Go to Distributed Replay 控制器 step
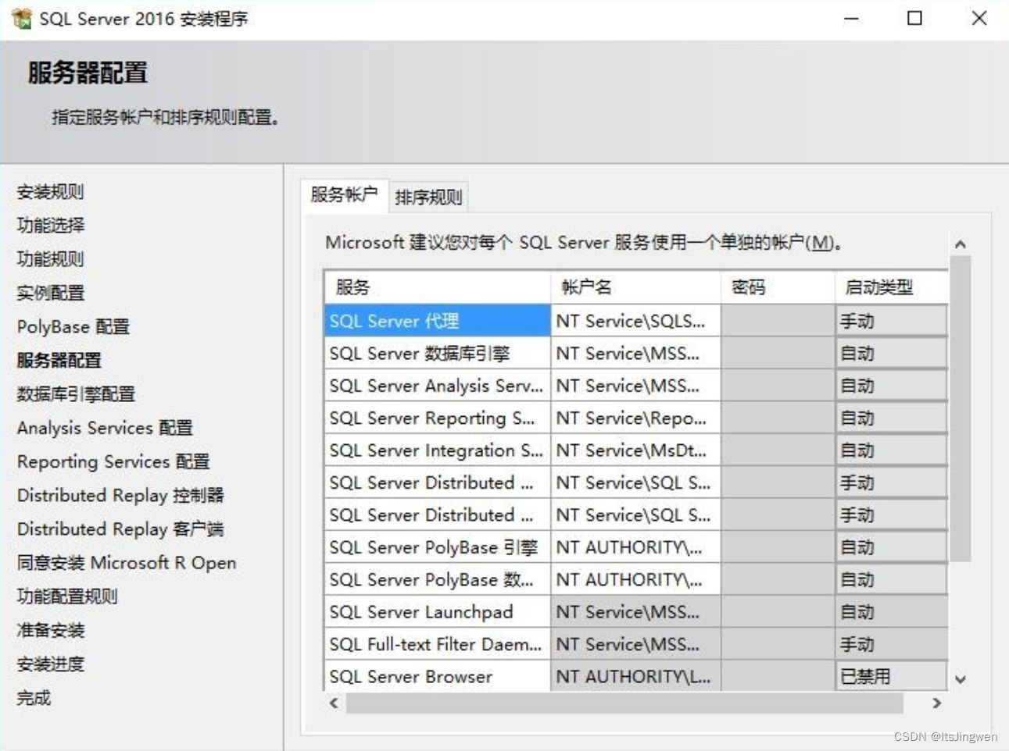Image resolution: width=1009 pixels, height=751 pixels. (120, 495)
